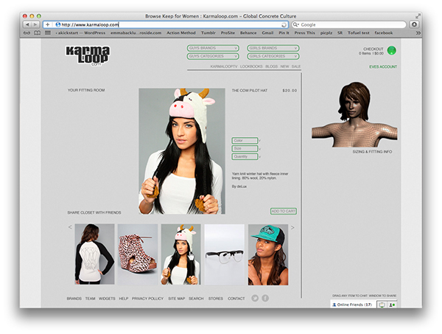Open the facebook bookmark
This screenshot has height=334, width=442.
[384, 33]
